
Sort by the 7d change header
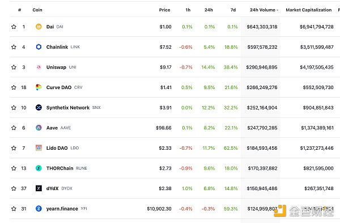click(x=233, y=10)
